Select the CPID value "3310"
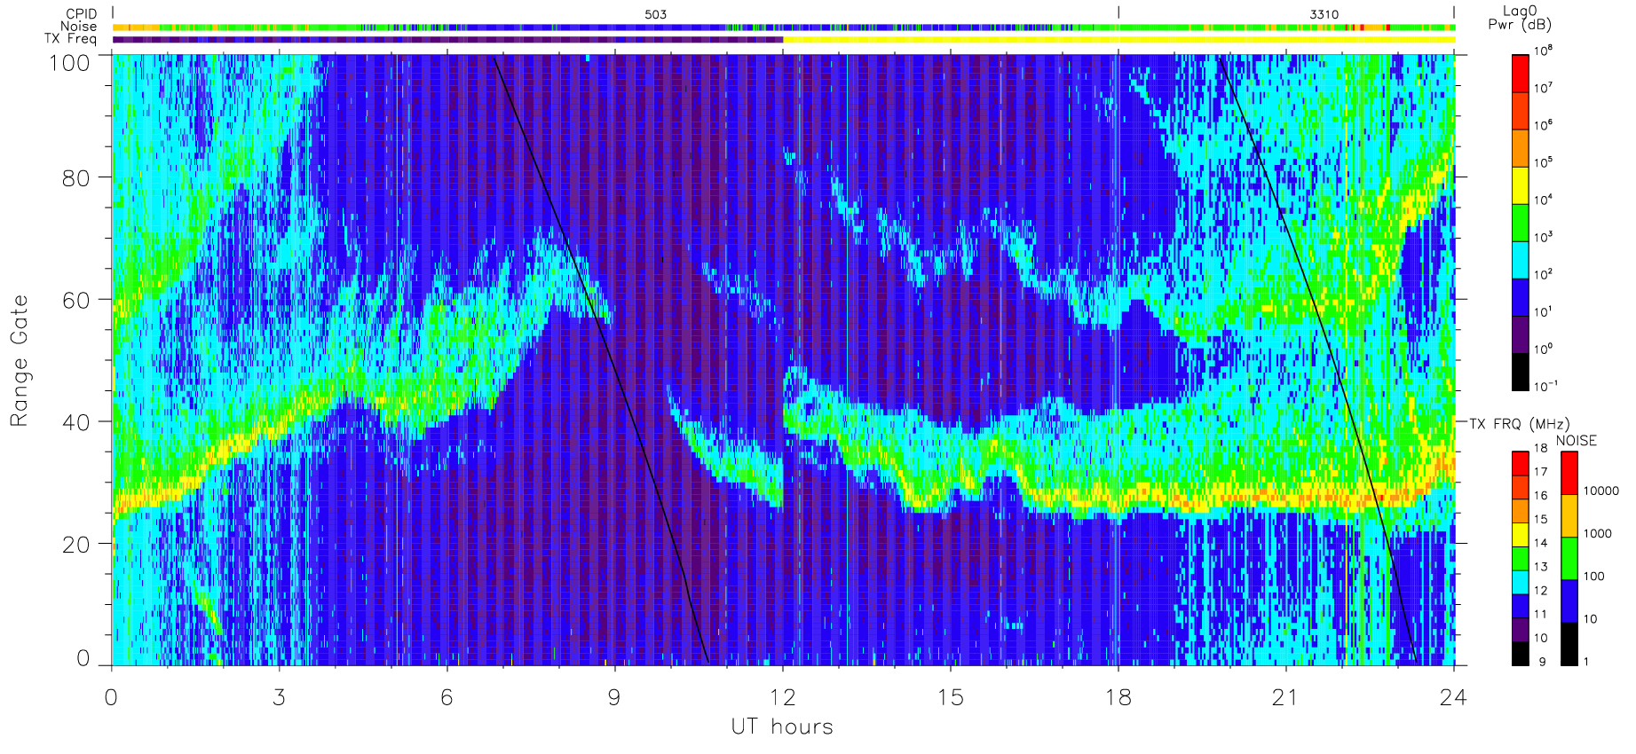Screen dimensions: 1636x754 click(x=1324, y=14)
